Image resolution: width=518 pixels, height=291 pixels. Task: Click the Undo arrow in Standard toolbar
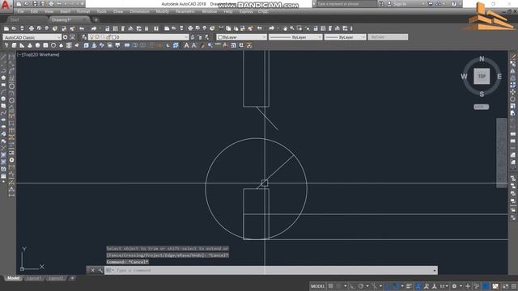tap(82, 29)
